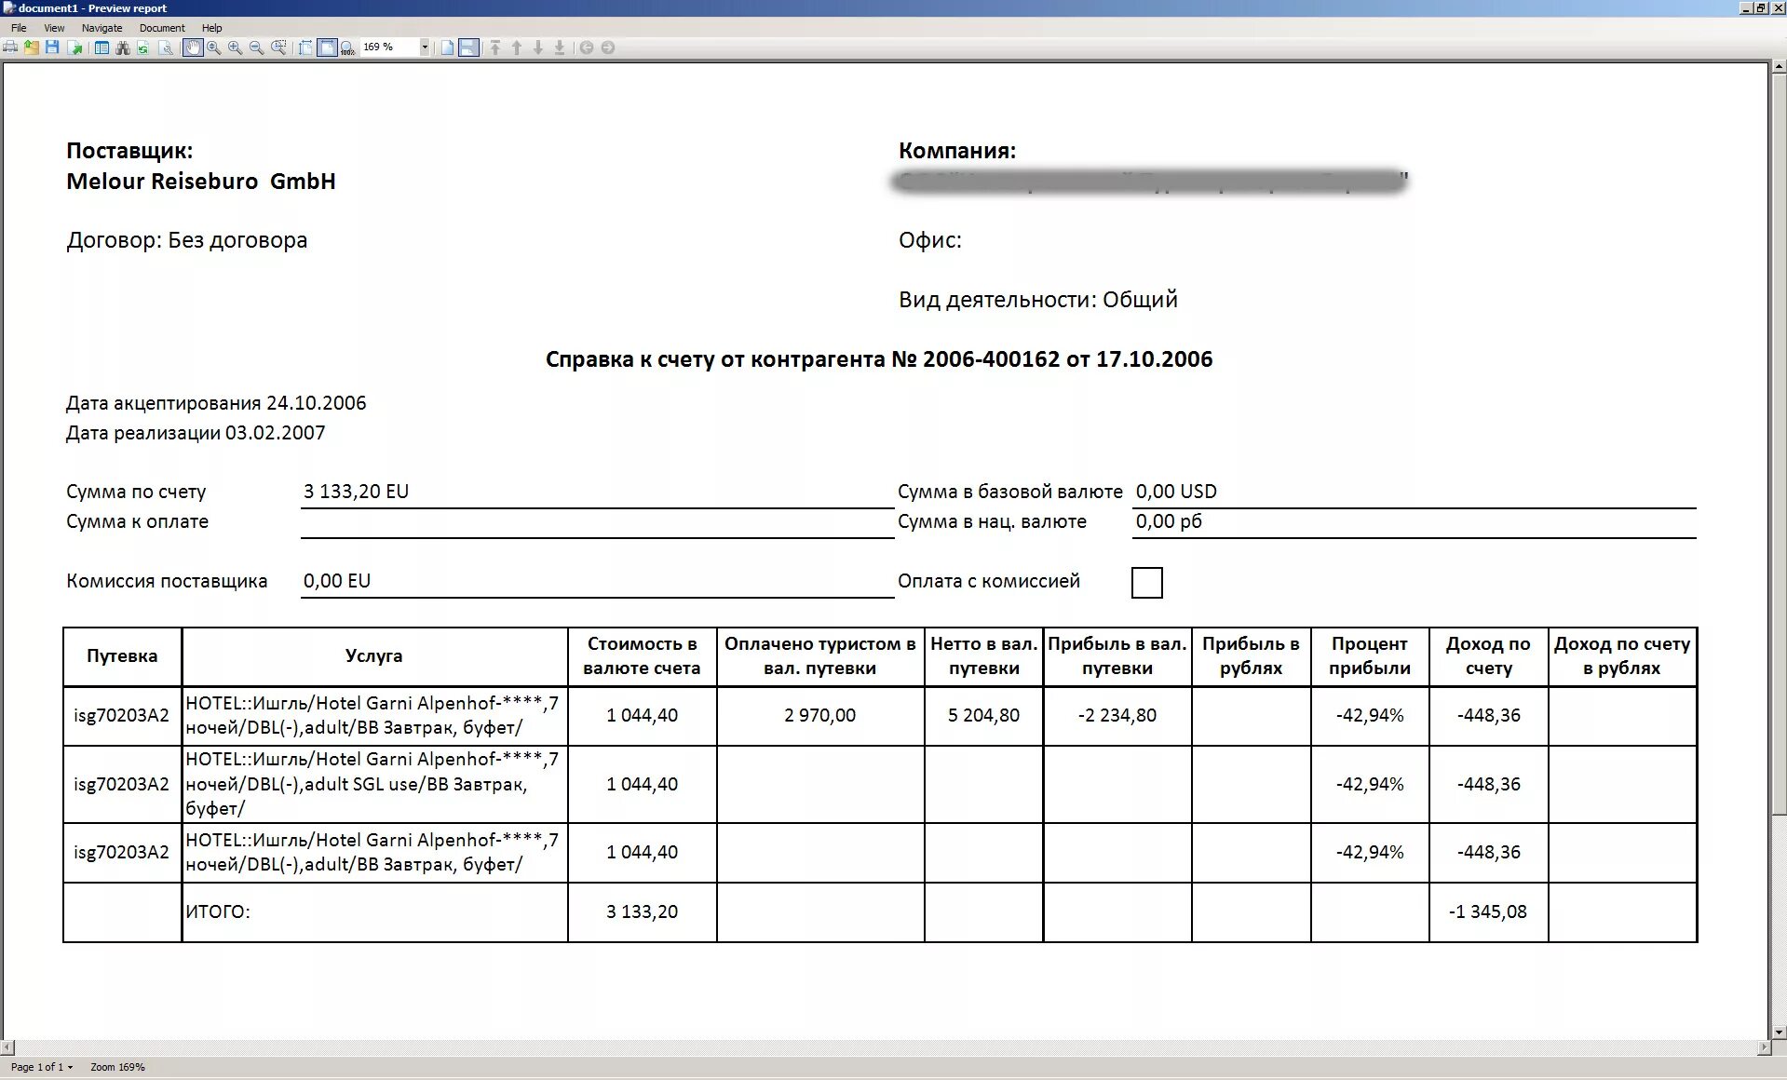Click the horizontal scrollbar right arrow
This screenshot has width=1787, height=1080.
(x=1763, y=1047)
